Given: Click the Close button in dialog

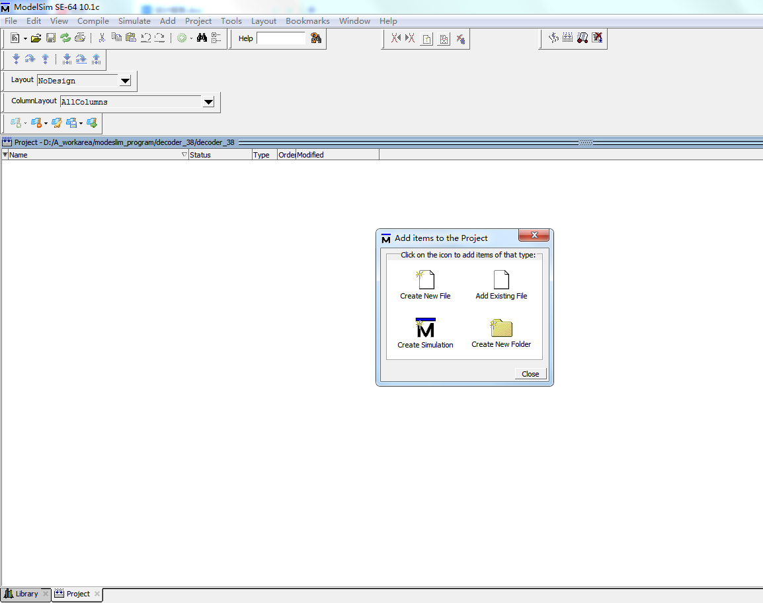Looking at the screenshot, I should click(x=530, y=374).
